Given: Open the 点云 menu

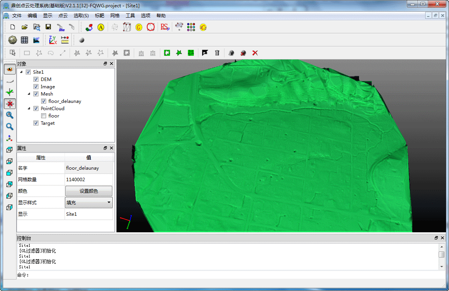Looking at the screenshot, I should click(63, 16).
